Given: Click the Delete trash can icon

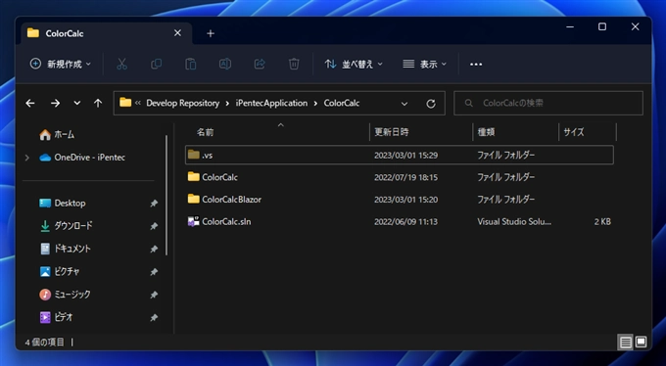Looking at the screenshot, I should [x=294, y=65].
